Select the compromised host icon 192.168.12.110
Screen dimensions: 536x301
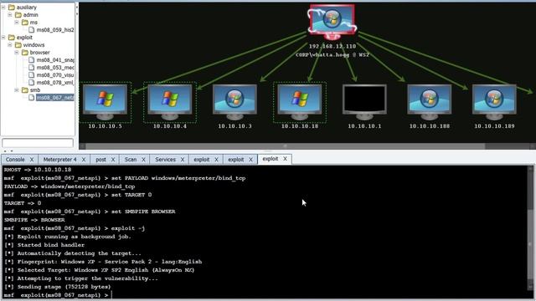332,23
